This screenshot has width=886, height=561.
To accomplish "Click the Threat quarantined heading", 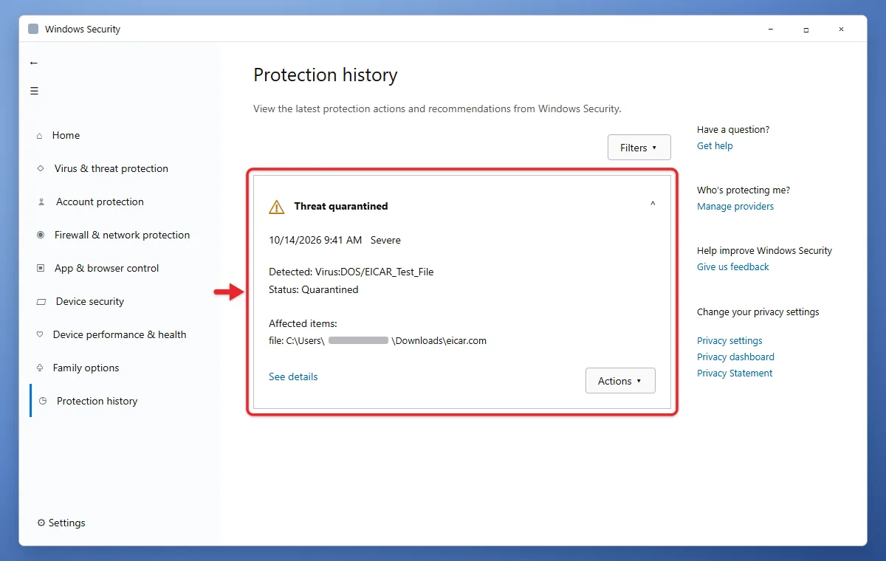I will pyautogui.click(x=341, y=206).
